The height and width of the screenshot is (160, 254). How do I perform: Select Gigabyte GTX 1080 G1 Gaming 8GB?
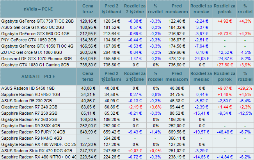[35, 65]
